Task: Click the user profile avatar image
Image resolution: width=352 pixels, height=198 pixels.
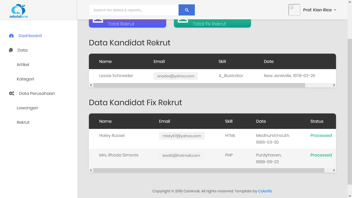Action: click(294, 10)
